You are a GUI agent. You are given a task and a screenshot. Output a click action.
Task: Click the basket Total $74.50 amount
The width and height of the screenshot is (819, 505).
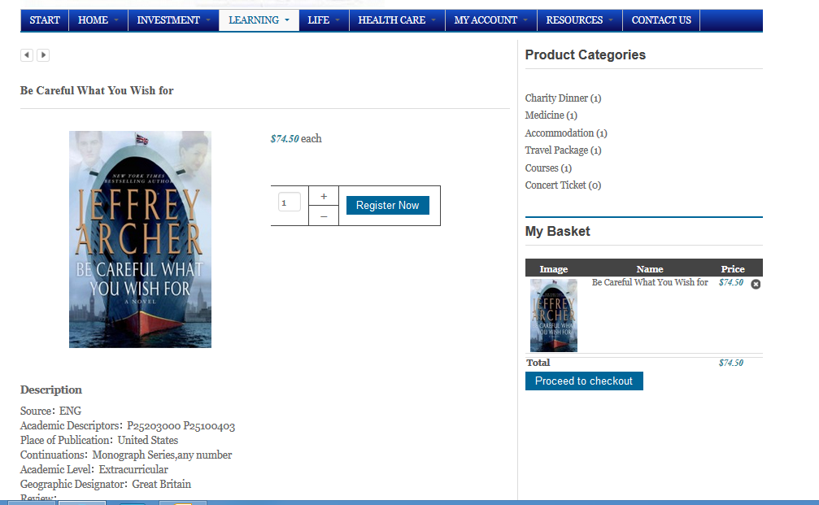click(x=730, y=363)
